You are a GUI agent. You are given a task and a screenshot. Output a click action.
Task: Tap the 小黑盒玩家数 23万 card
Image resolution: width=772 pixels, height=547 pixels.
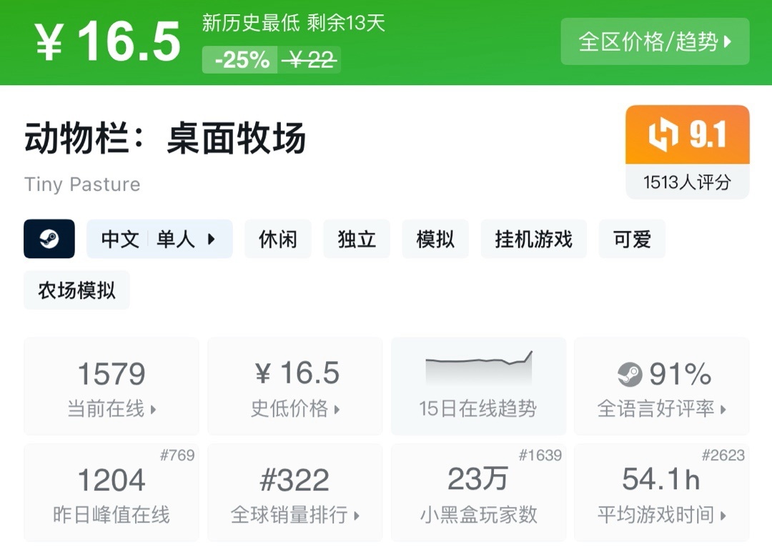click(x=478, y=493)
